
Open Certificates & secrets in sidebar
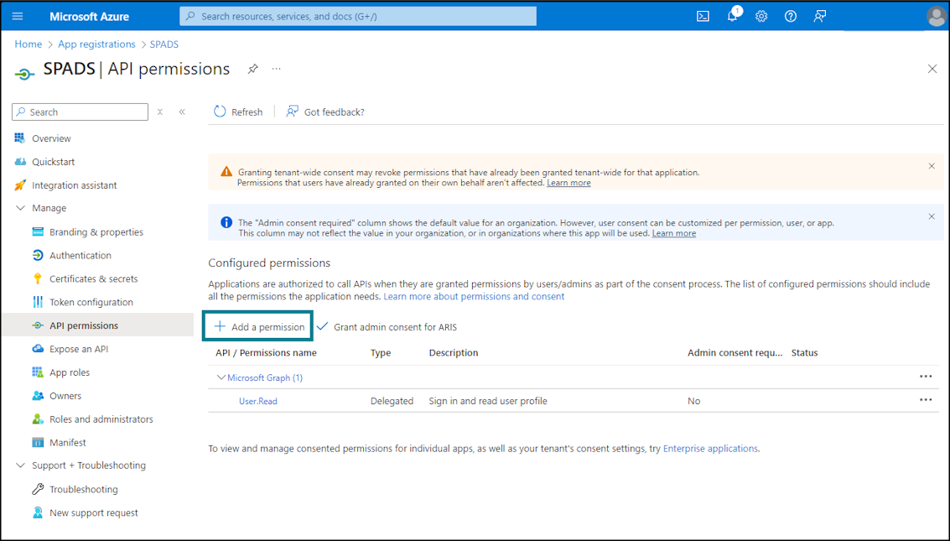[x=93, y=278]
